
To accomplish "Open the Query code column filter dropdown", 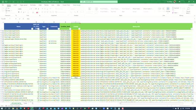I will point(191,29).
